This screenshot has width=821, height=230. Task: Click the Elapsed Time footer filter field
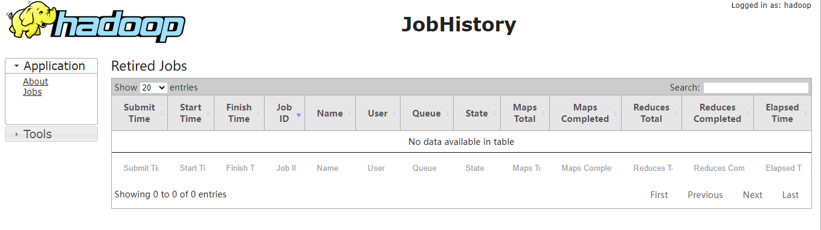click(784, 168)
